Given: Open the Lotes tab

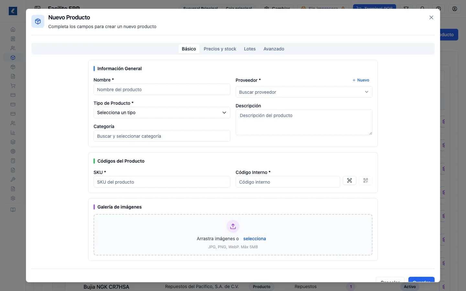Looking at the screenshot, I should pyautogui.click(x=250, y=49).
